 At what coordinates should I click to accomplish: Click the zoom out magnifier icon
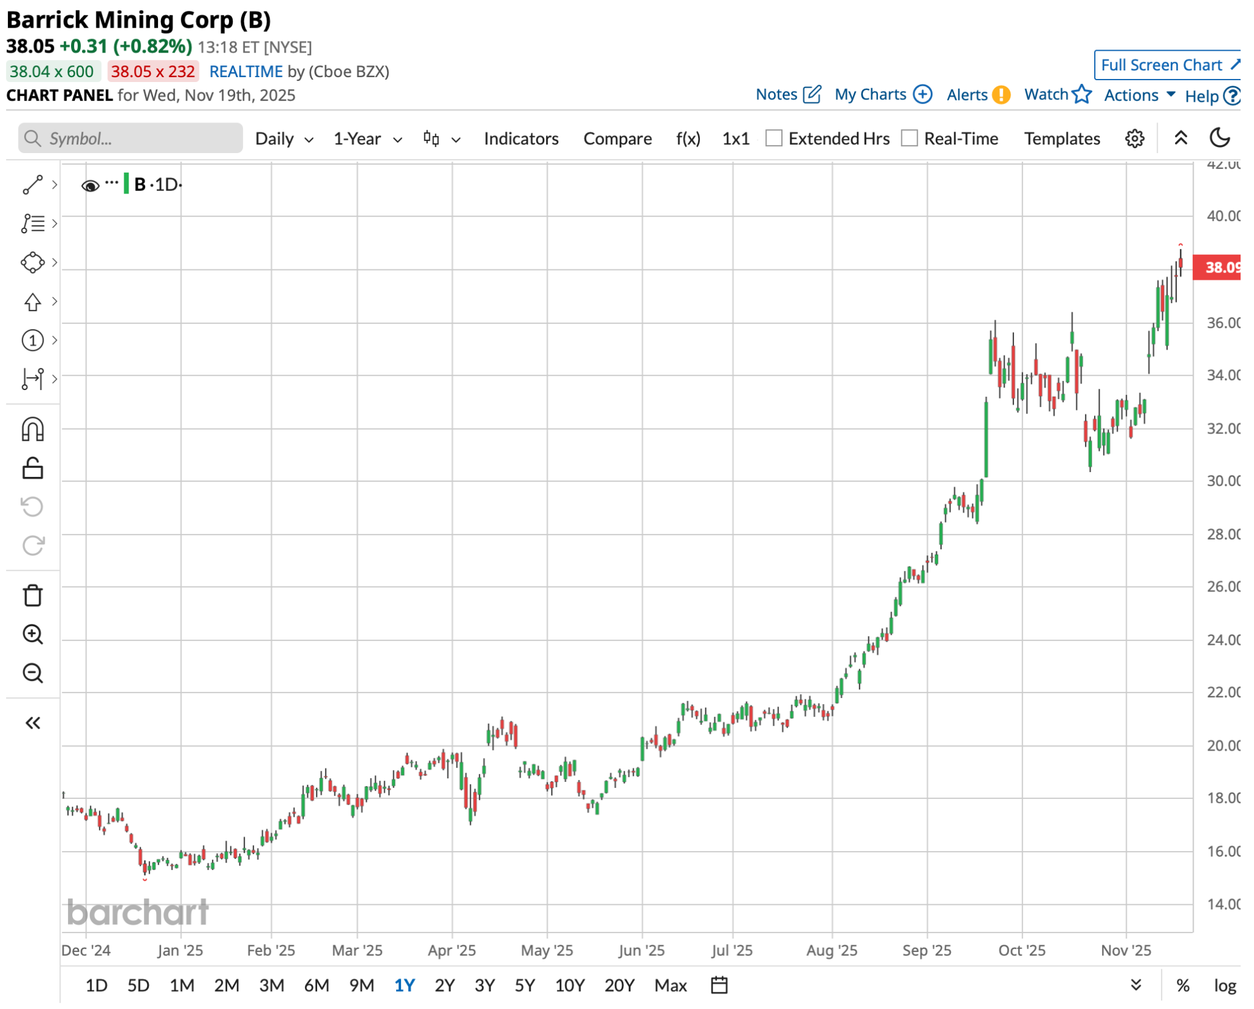point(32,673)
